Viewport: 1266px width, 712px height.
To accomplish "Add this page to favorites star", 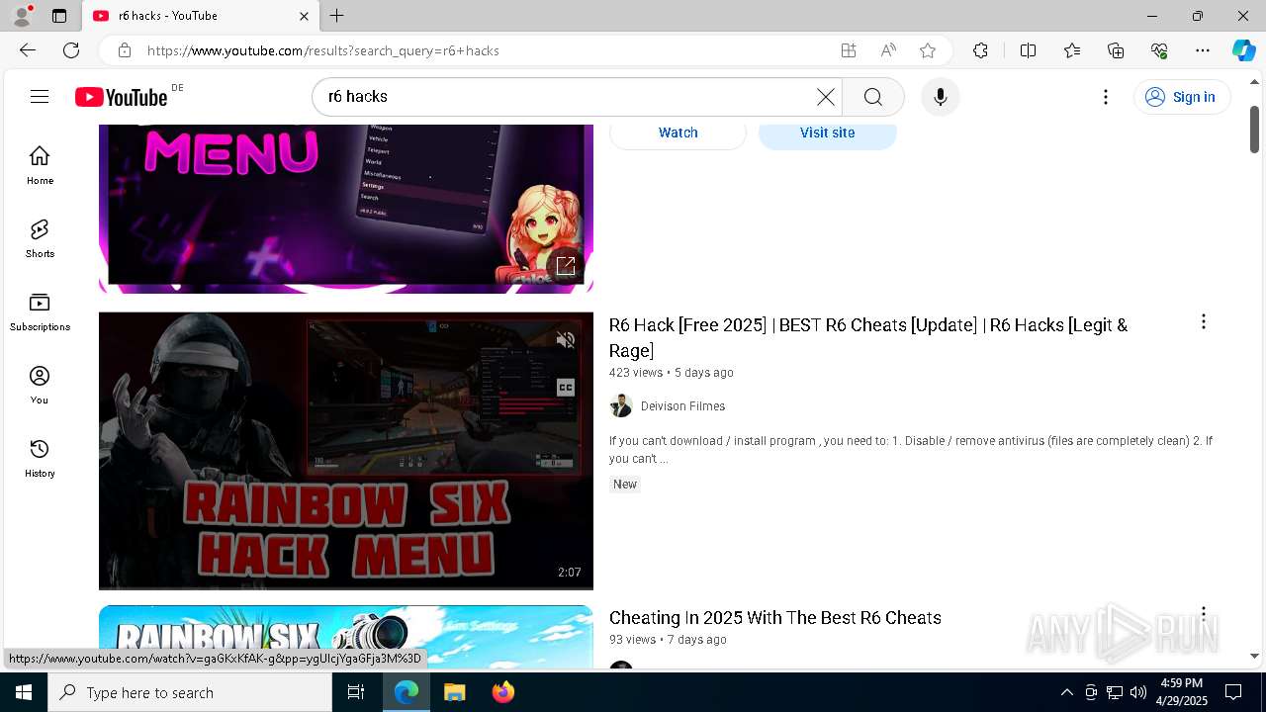I will (x=928, y=50).
